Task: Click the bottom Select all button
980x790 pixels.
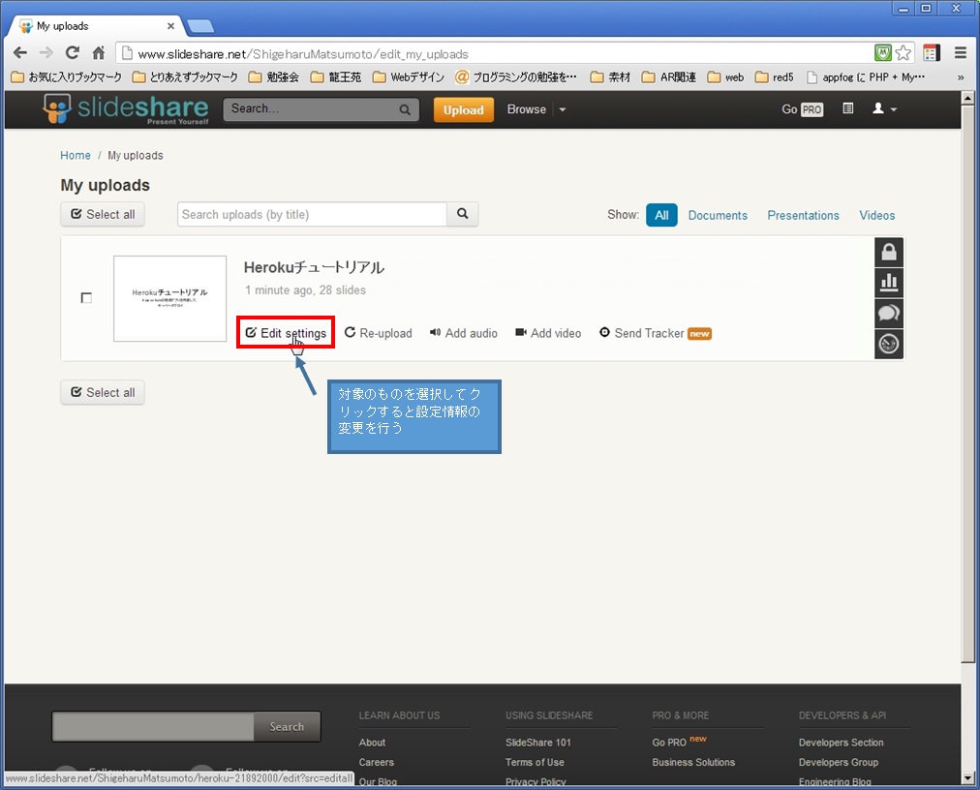Action: click(103, 392)
